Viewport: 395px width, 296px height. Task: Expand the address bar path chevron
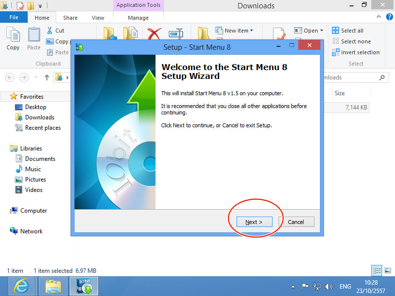click(67, 77)
